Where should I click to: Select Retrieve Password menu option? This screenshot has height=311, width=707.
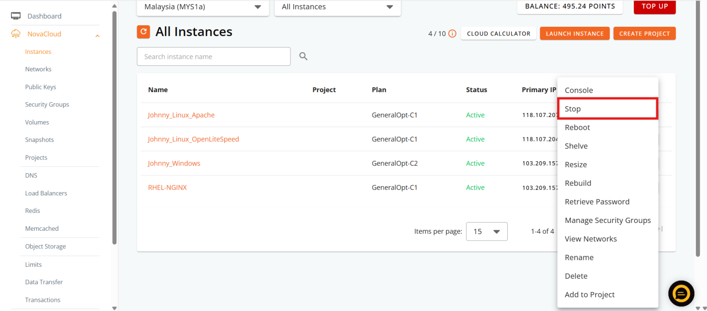click(x=597, y=202)
